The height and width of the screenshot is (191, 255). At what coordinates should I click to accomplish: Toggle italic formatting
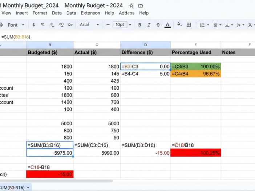pyautogui.click(x=149, y=25)
